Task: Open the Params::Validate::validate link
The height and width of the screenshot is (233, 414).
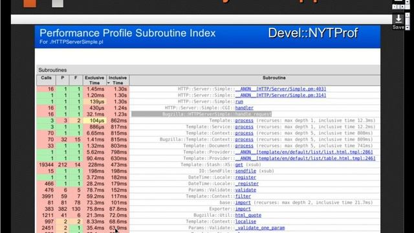Action: 246,190
